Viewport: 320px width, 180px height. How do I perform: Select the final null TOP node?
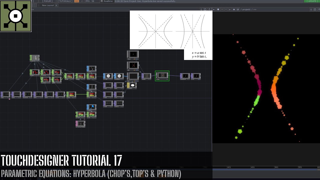click(196, 76)
